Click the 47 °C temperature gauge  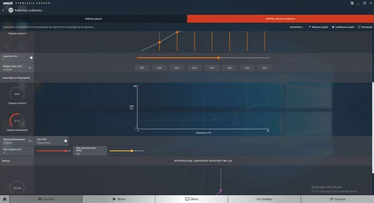point(17,121)
